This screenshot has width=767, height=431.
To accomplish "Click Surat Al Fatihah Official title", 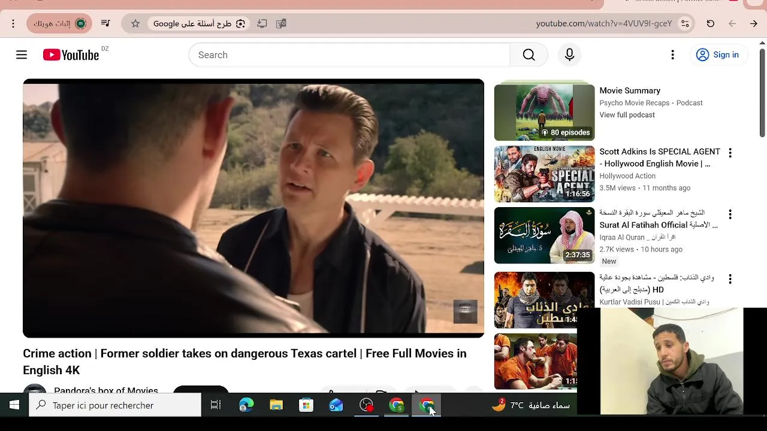I will coord(659,219).
